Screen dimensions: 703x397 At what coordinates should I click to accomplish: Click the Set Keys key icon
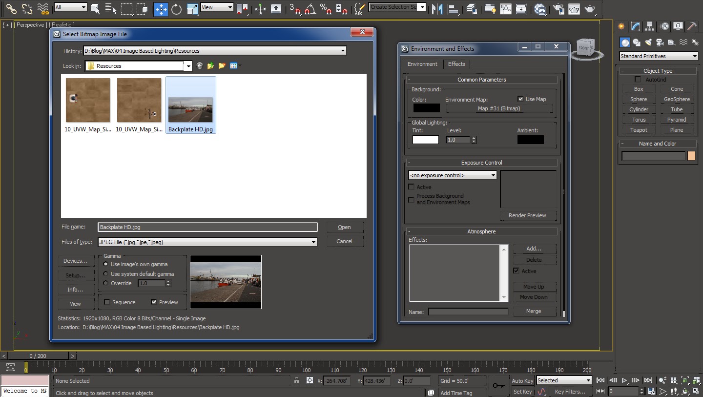point(498,386)
